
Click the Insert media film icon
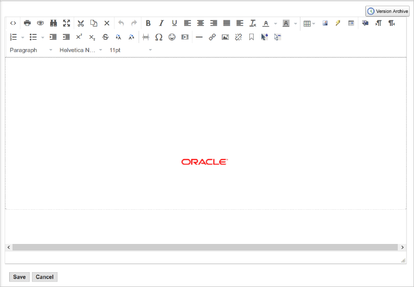click(x=185, y=37)
